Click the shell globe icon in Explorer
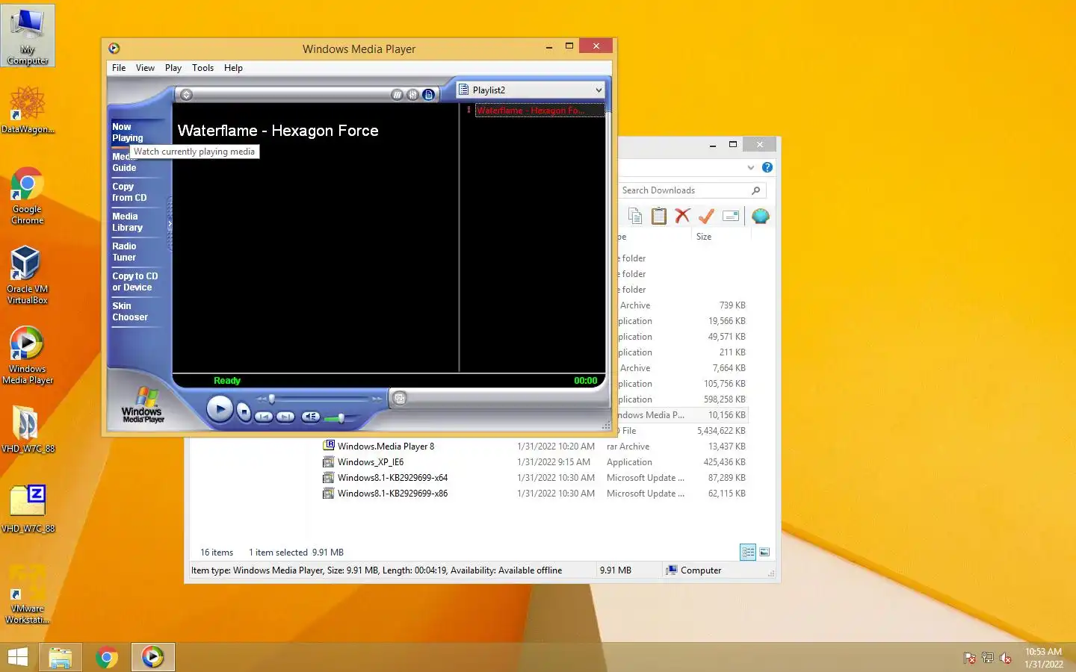This screenshot has width=1076, height=672. [761, 217]
